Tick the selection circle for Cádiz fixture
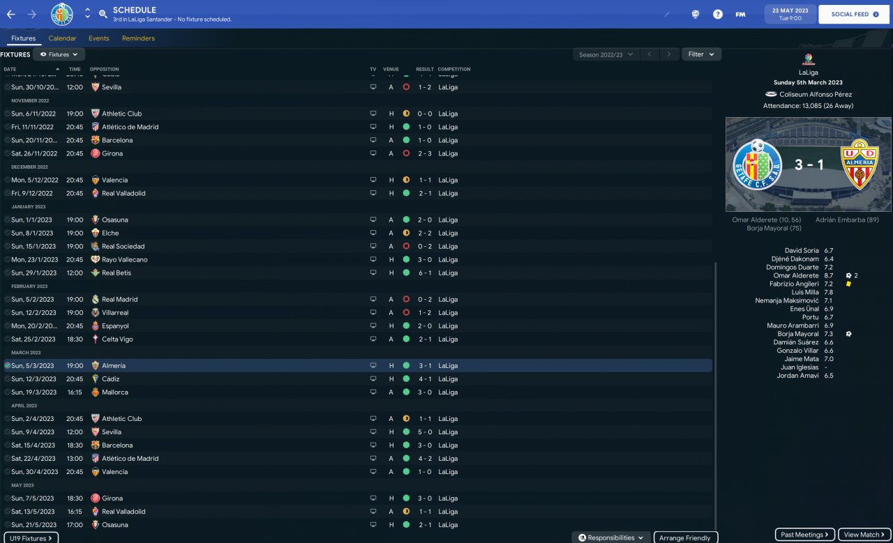This screenshot has height=543, width=893. (x=7, y=379)
